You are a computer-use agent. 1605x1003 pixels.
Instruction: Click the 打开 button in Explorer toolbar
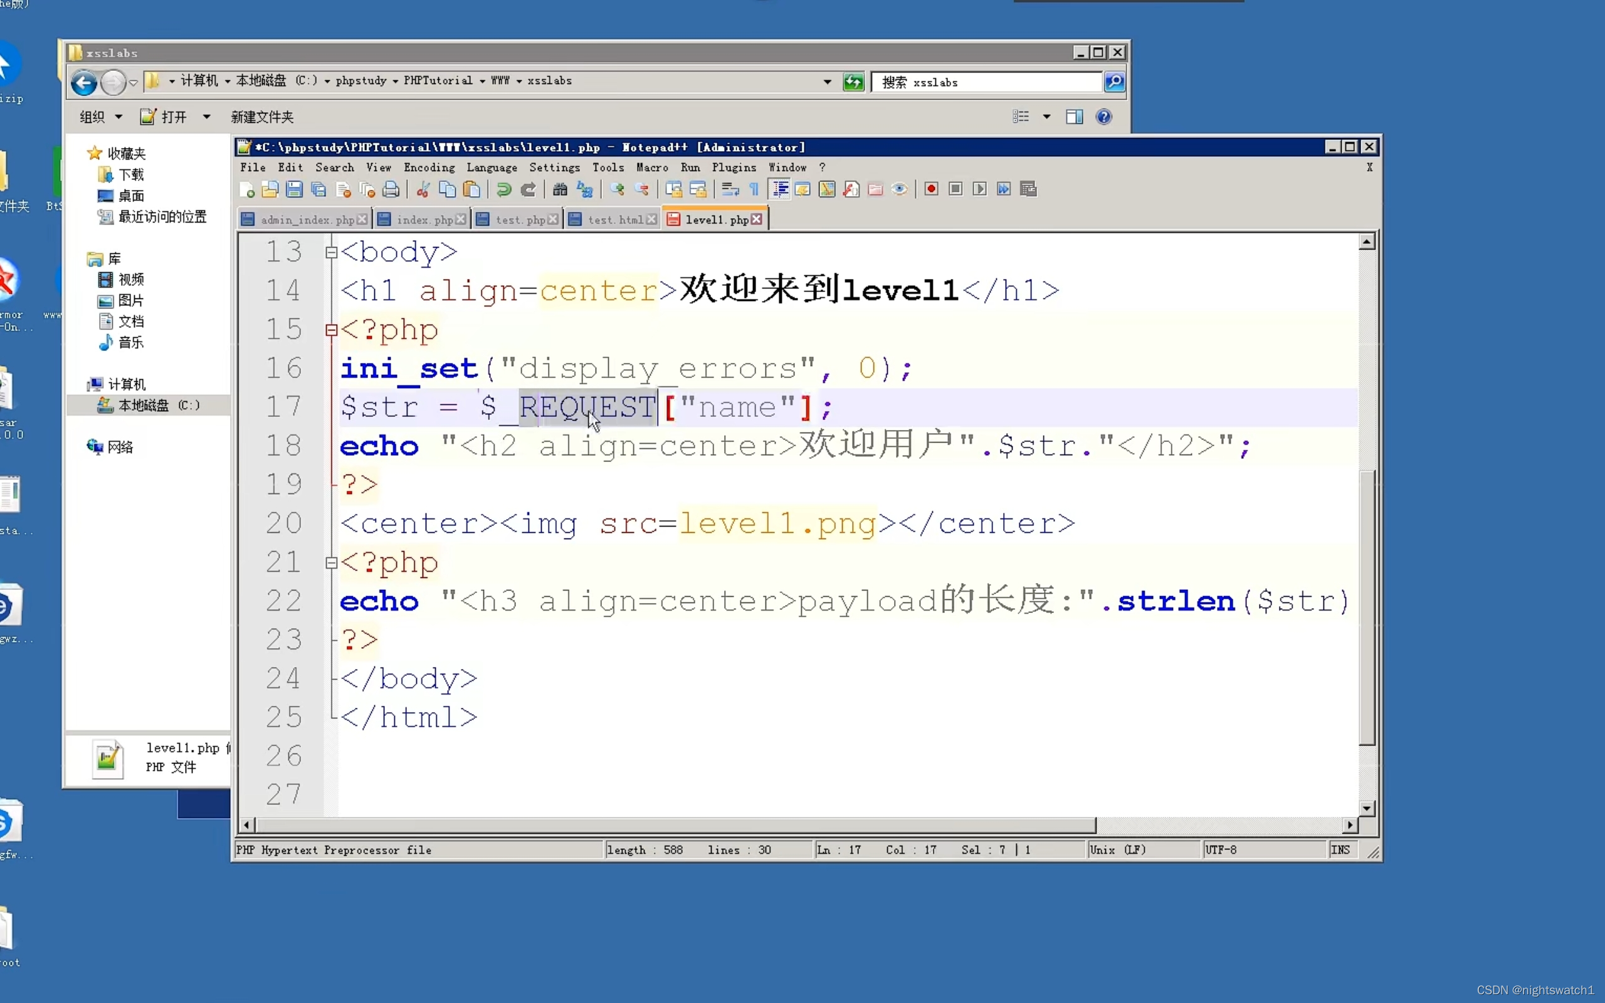[164, 117]
